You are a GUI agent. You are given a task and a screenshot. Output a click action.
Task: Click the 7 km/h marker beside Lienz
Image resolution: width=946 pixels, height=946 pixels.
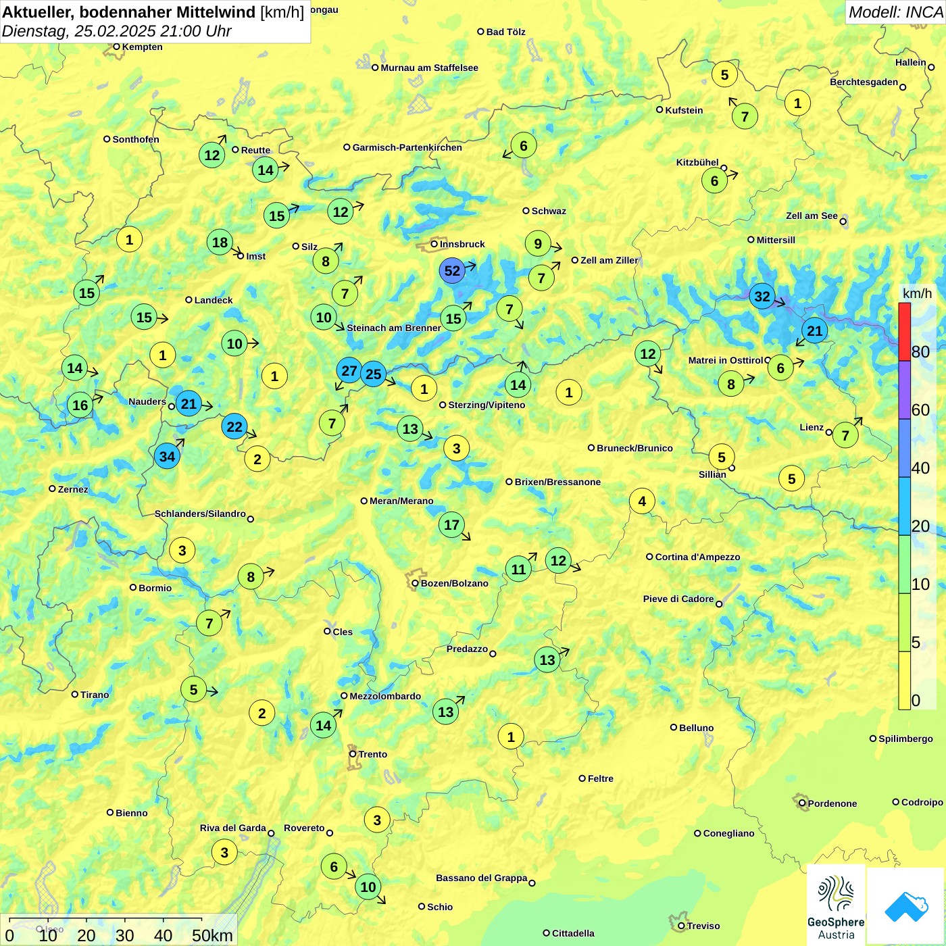(x=845, y=435)
